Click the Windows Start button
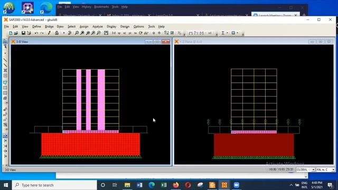338x190 pixels. pyautogui.click(x=6, y=185)
